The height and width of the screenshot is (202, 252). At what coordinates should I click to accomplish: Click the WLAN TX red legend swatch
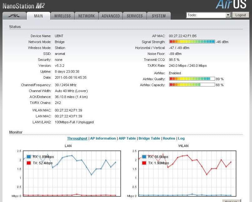point(144,163)
